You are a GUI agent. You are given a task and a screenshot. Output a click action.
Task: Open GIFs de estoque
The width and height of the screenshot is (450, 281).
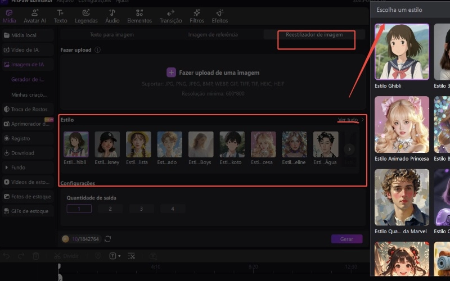(x=27, y=211)
